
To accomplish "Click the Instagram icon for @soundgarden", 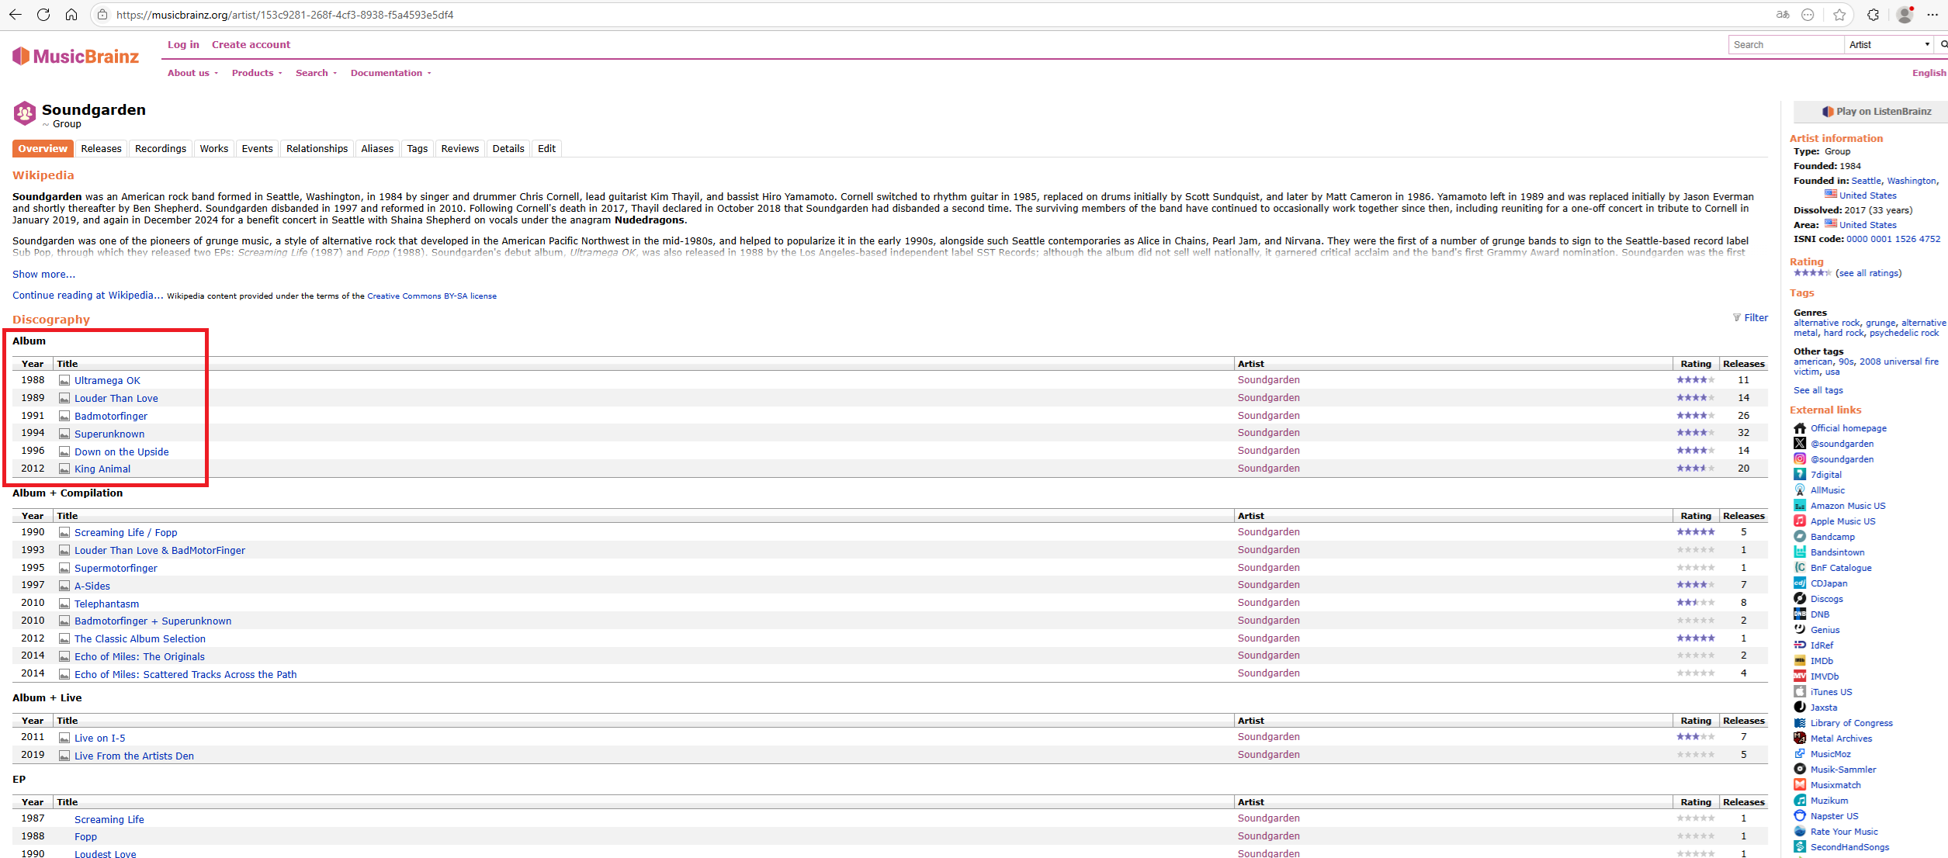I will [1800, 459].
